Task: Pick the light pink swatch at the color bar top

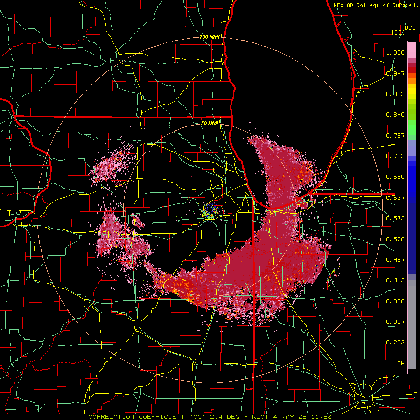Action: (412, 49)
